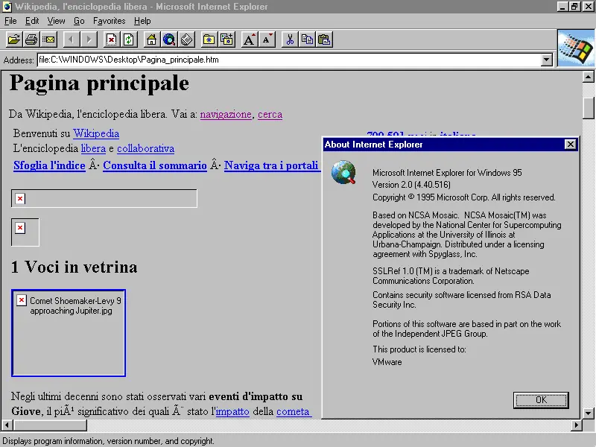
Task: Decrease the font size
Action: coord(265,39)
